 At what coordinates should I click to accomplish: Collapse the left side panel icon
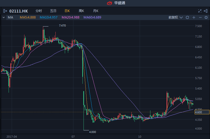(x=5, y=11)
